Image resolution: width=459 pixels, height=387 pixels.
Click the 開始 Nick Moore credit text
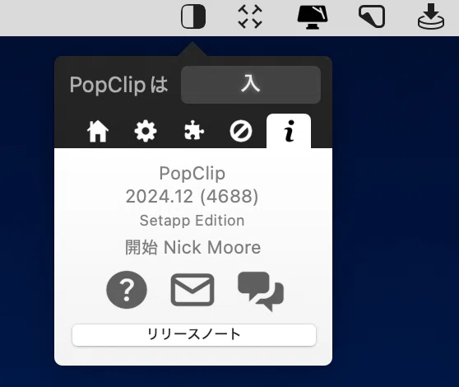(193, 247)
